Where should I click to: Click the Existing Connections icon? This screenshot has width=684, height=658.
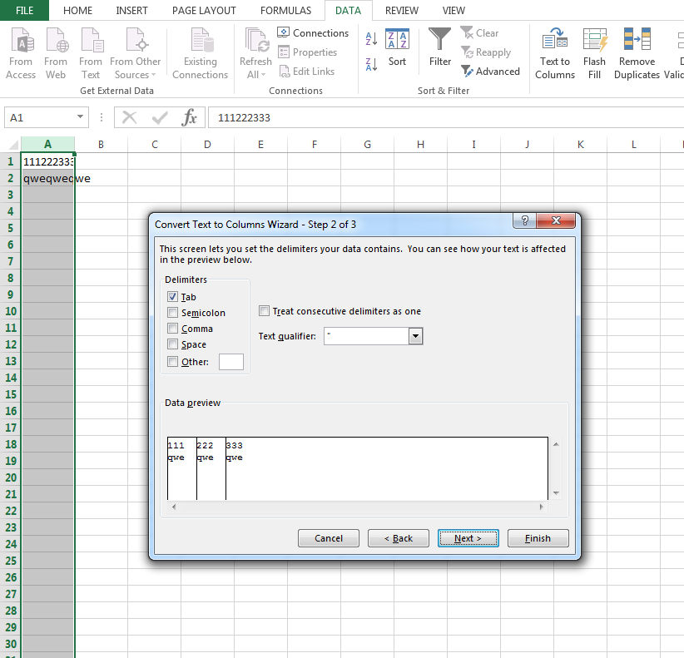tap(200, 42)
